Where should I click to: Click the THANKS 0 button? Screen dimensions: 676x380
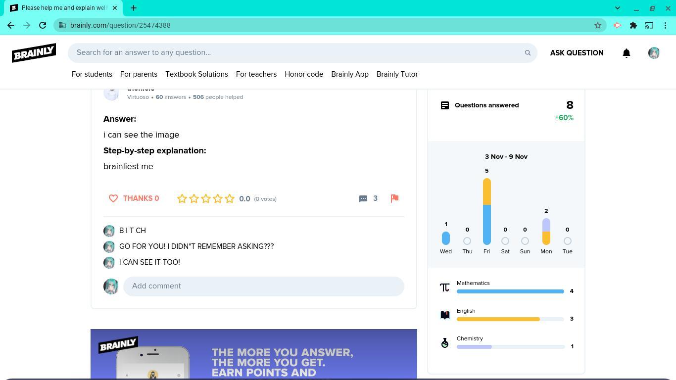point(134,198)
